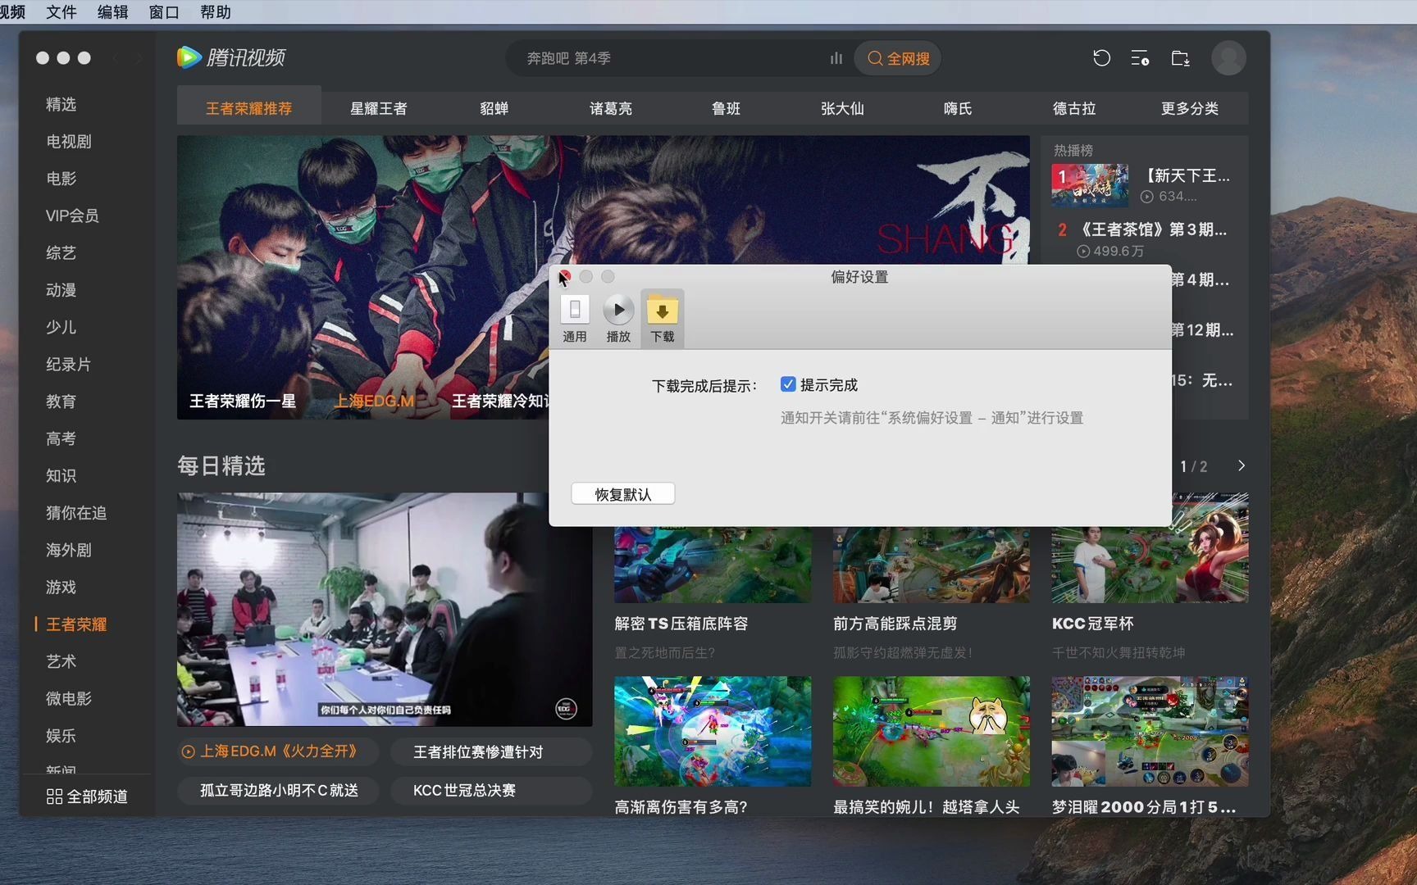
Task: Open 纪录片 in the sidebar
Action: (x=68, y=364)
